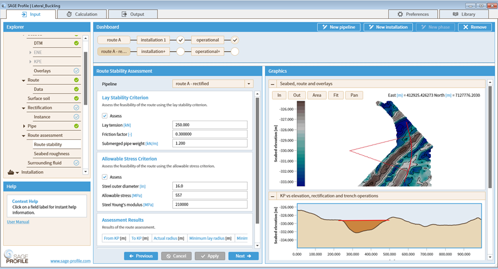498x269 pixels.
Task: Click the Lay tension input field
Action: tap(210, 125)
